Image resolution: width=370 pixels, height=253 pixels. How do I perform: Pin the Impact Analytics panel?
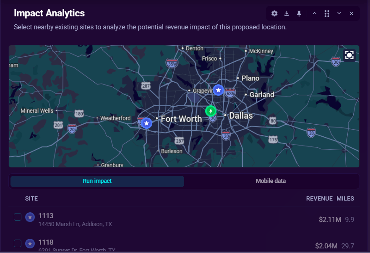[299, 13]
